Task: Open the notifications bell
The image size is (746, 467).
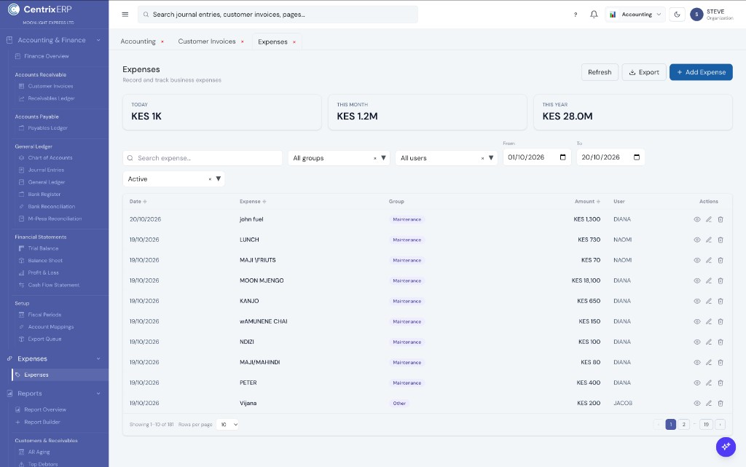Action: tap(594, 15)
